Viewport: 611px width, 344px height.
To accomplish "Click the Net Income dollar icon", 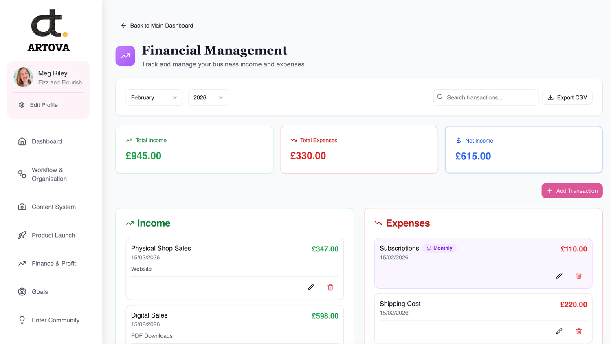I will [x=459, y=141].
